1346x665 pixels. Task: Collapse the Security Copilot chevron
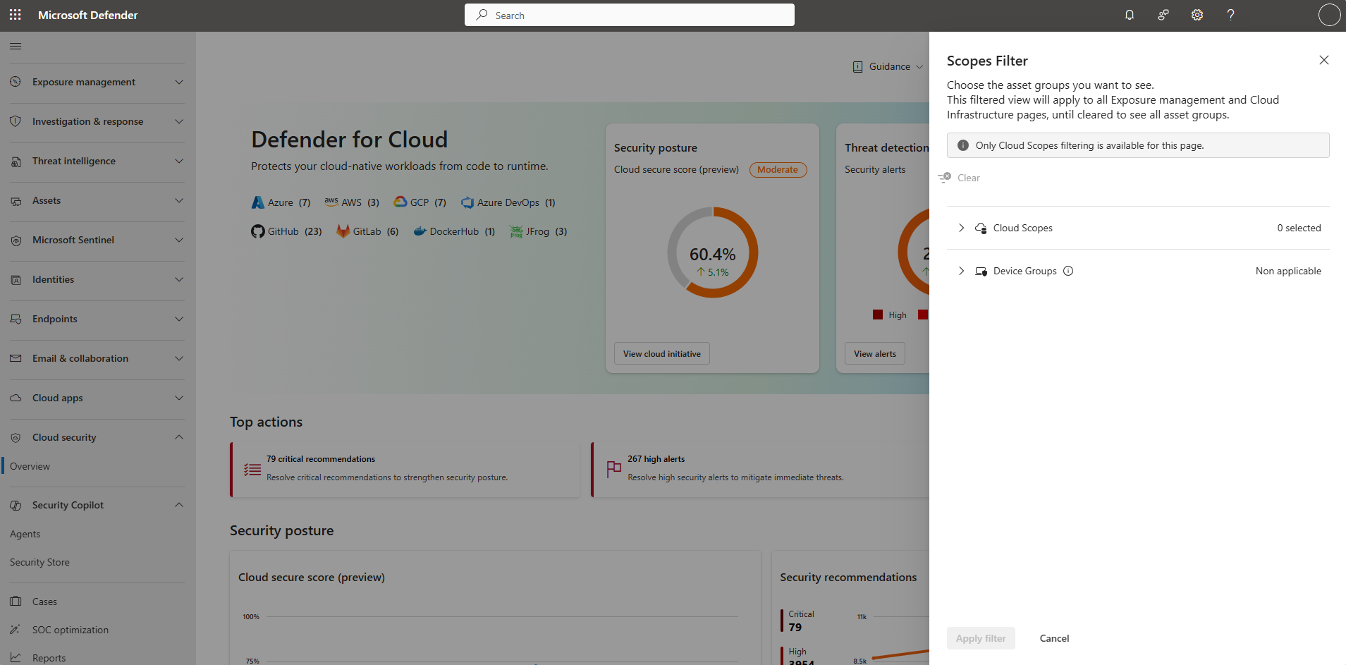click(179, 505)
